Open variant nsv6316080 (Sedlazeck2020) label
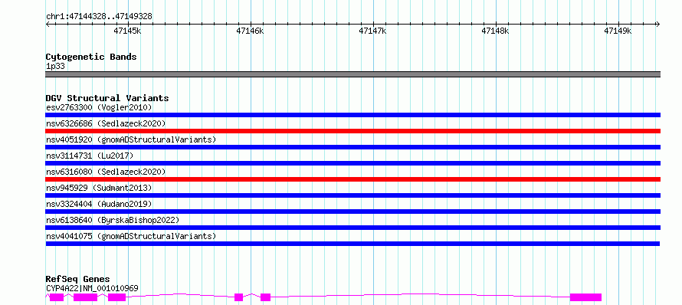The width and height of the screenshot is (682, 305). click(106, 172)
